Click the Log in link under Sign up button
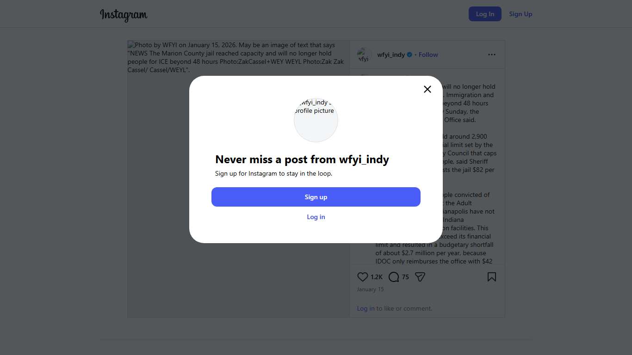The image size is (632, 355). (x=316, y=217)
